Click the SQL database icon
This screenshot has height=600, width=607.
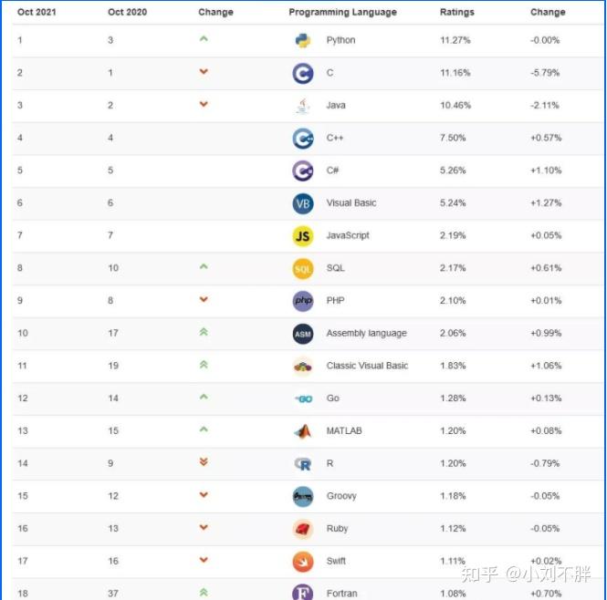click(303, 268)
